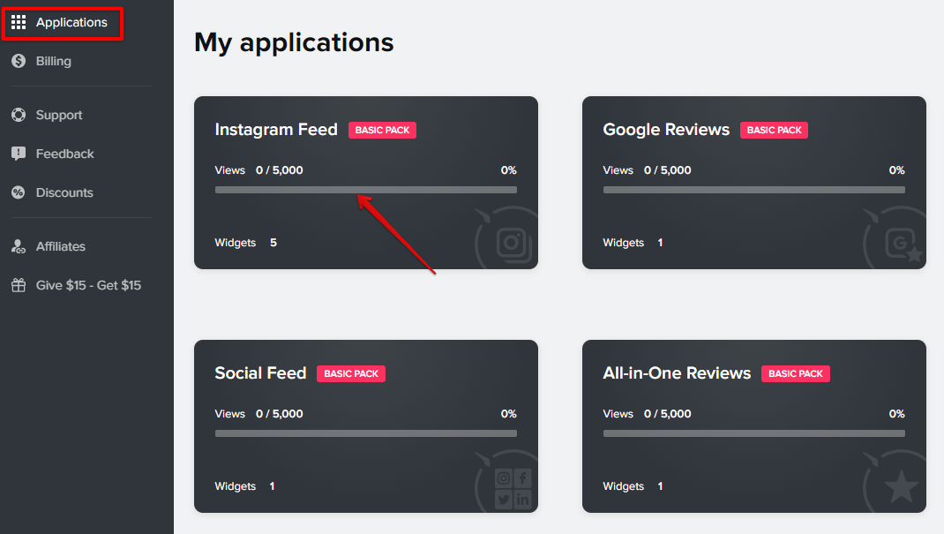944x534 pixels.
Task: Click the Applications grid icon
Action: click(19, 22)
